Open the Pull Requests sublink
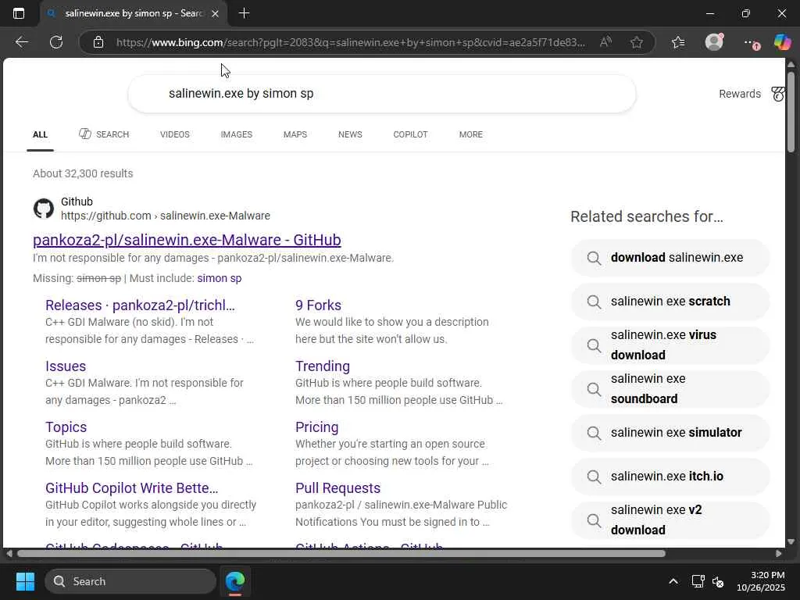 (x=337, y=488)
